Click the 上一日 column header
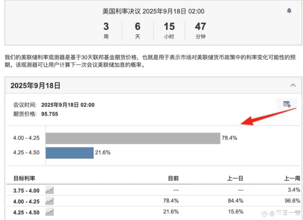This screenshot has height=220, width=303. point(235,178)
